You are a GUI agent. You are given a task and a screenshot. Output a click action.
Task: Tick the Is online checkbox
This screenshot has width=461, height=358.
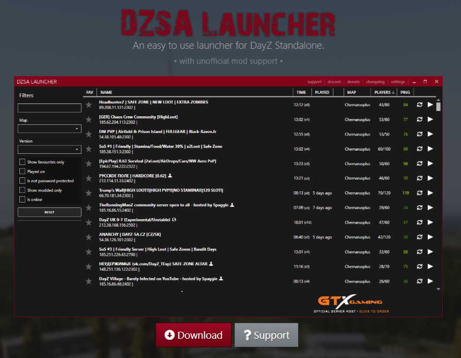tap(22, 199)
